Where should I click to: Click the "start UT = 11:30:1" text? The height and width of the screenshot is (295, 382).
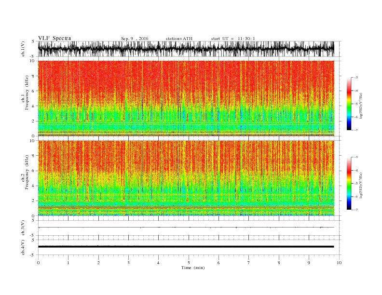tap(233, 39)
